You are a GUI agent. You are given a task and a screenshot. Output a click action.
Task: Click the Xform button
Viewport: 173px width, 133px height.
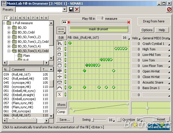click(x=61, y=105)
